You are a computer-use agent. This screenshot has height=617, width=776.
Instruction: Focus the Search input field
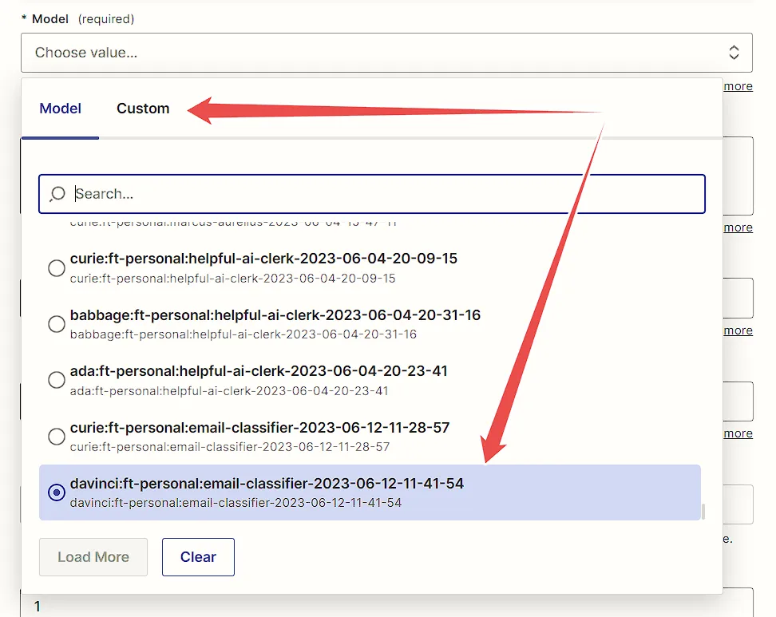(x=372, y=194)
